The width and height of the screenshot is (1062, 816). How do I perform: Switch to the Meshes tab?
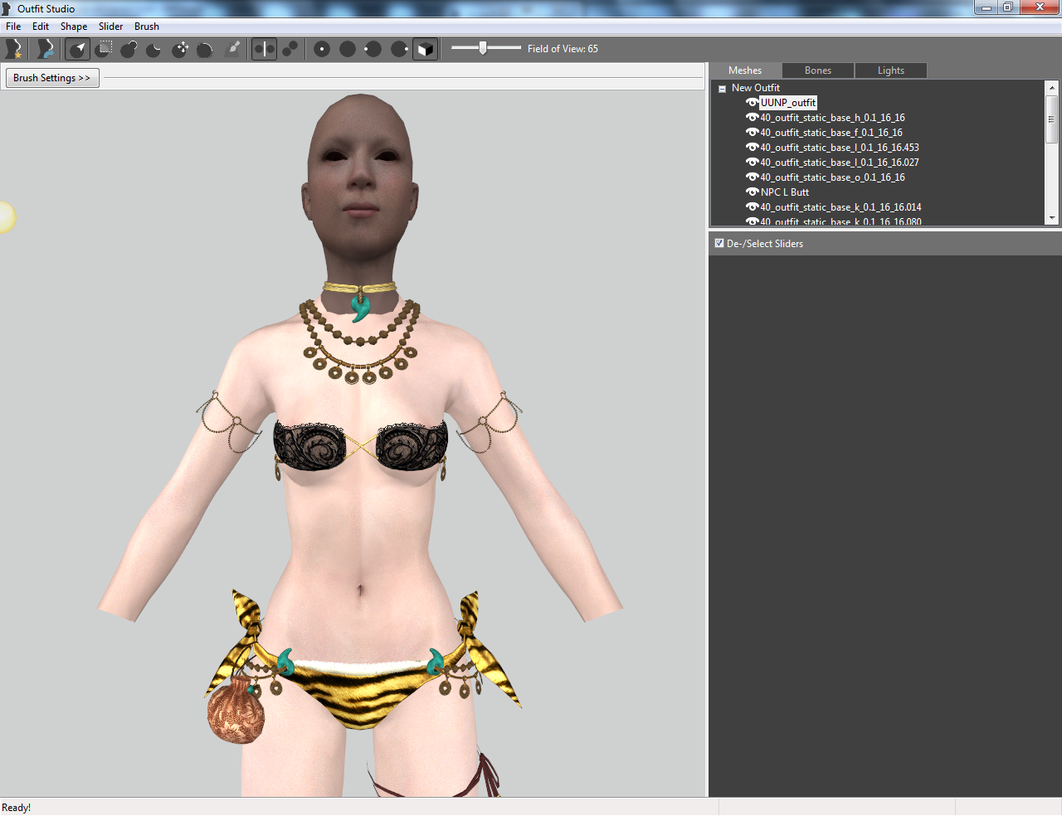(745, 70)
